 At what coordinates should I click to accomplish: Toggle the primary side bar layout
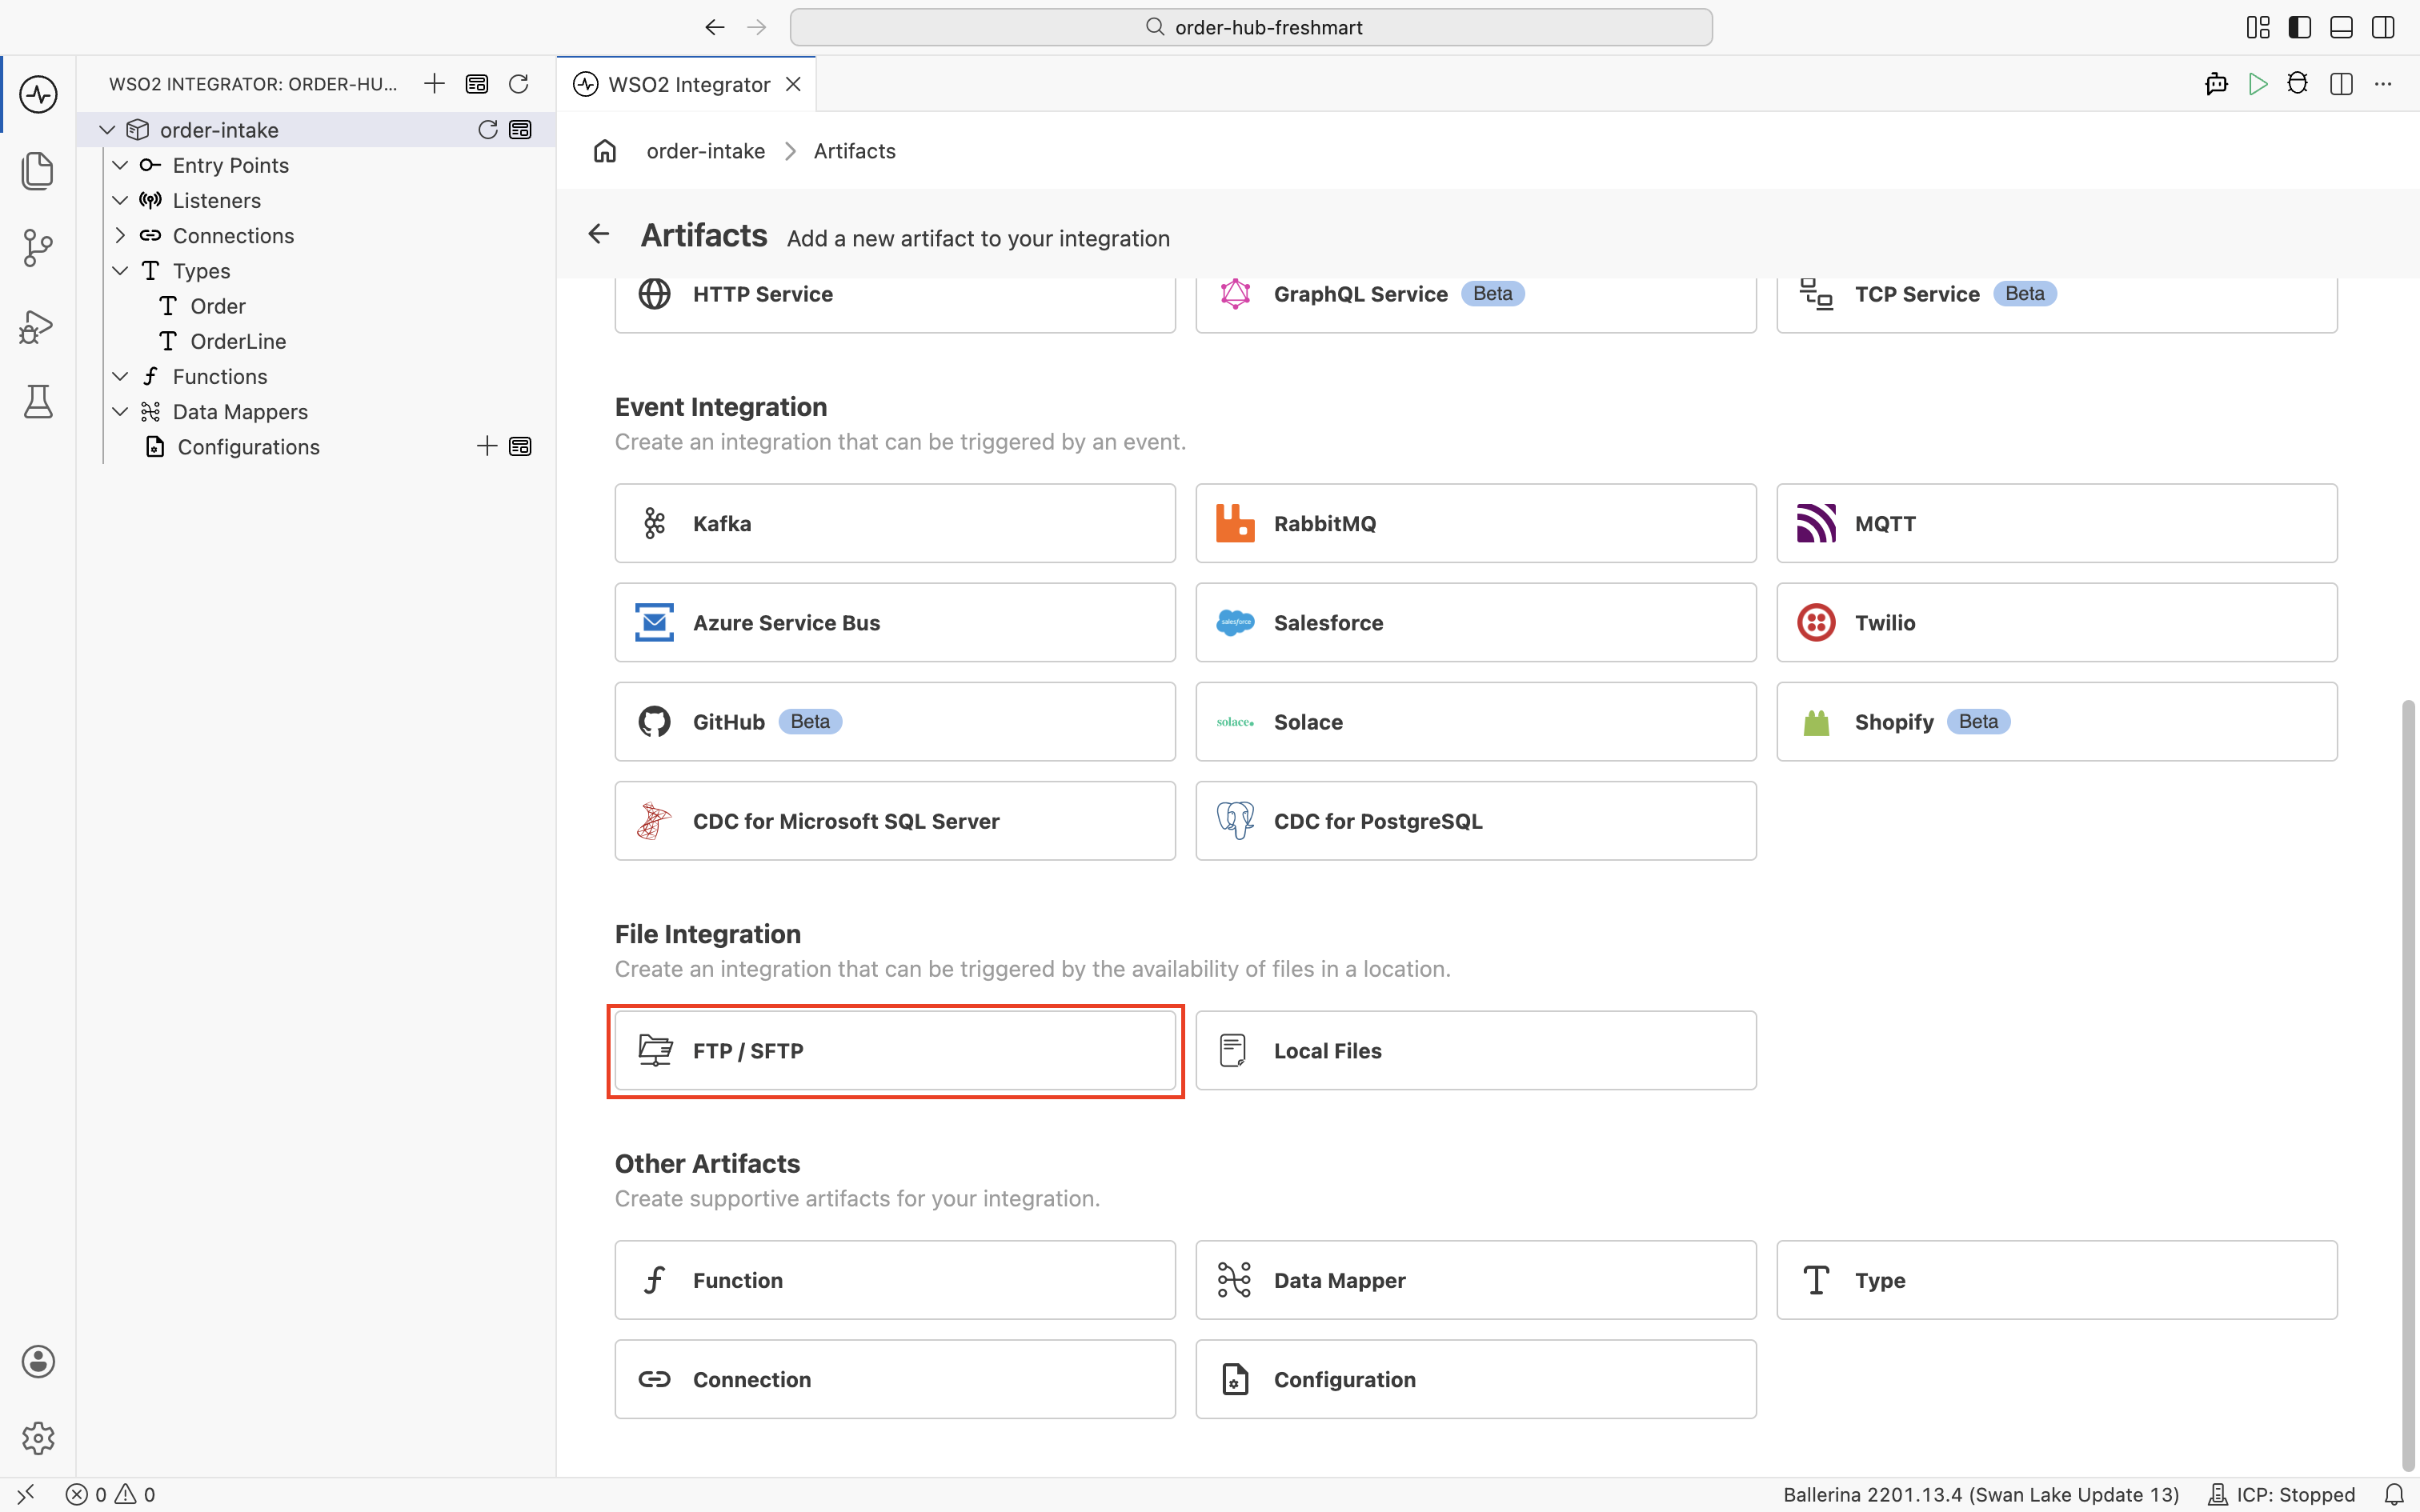tap(2300, 27)
